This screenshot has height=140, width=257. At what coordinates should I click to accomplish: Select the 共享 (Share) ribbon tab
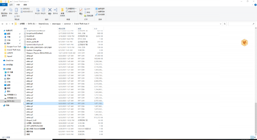click(x=18, y=5)
